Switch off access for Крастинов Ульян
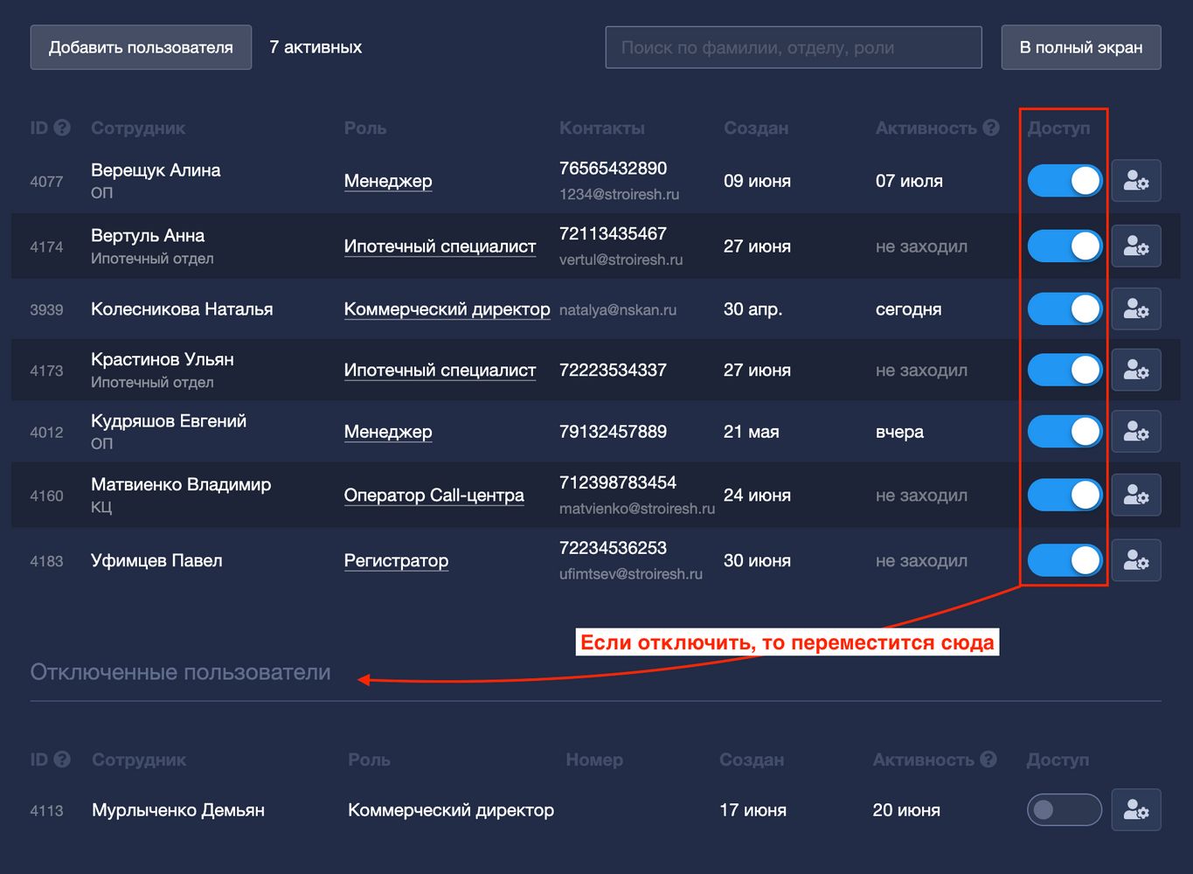Screen dimensions: 1193x874 click(1065, 371)
